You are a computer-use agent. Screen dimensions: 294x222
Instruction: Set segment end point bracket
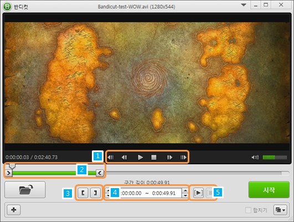pyautogui.click(x=95, y=193)
